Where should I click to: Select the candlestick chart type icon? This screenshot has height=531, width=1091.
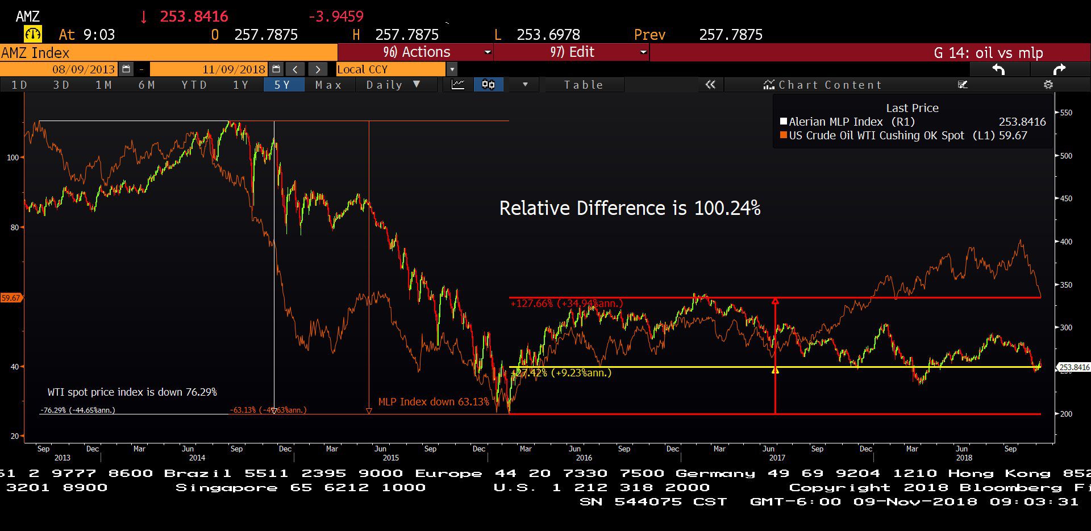tap(488, 85)
